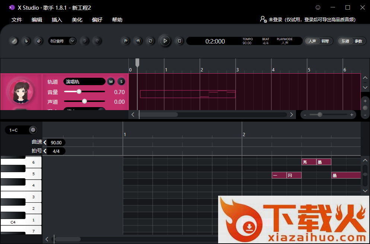Select the arrow pointer tool
The height and width of the screenshot is (244, 370).
26,41
